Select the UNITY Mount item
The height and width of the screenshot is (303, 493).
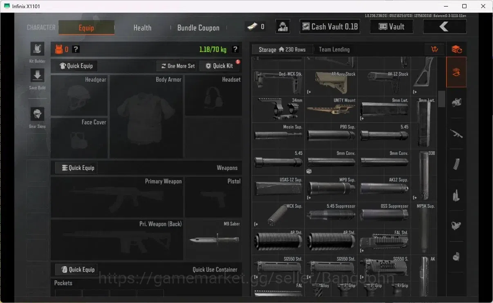331,109
